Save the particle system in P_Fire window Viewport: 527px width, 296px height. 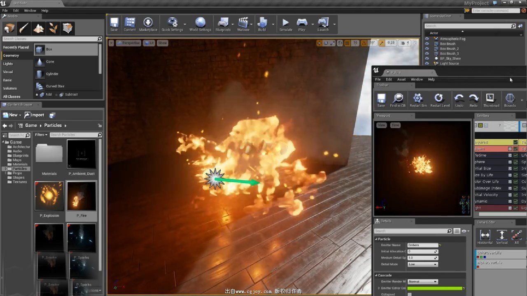(x=381, y=100)
